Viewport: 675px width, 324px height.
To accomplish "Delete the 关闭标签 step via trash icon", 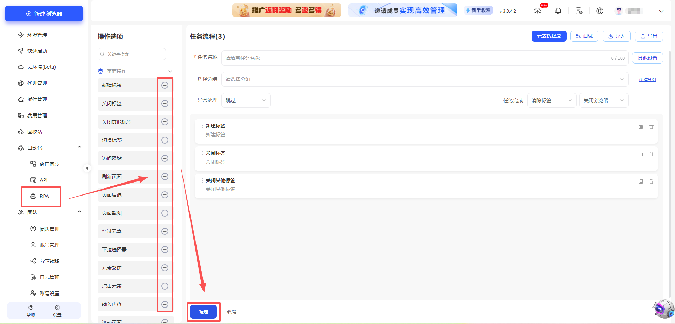I will coord(651,154).
